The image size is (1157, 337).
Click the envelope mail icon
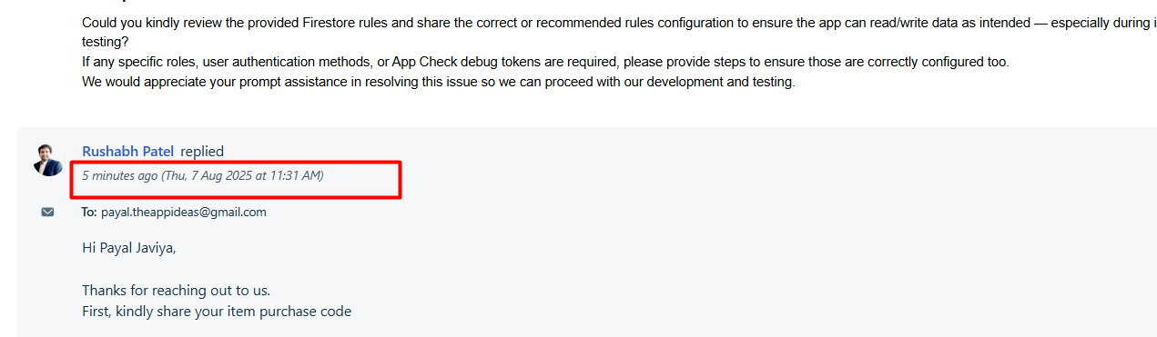47,213
